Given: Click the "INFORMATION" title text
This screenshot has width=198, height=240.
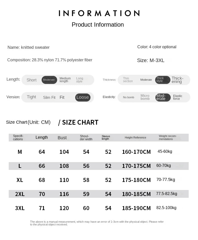Looking at the screenshot, I should coord(99,13).
